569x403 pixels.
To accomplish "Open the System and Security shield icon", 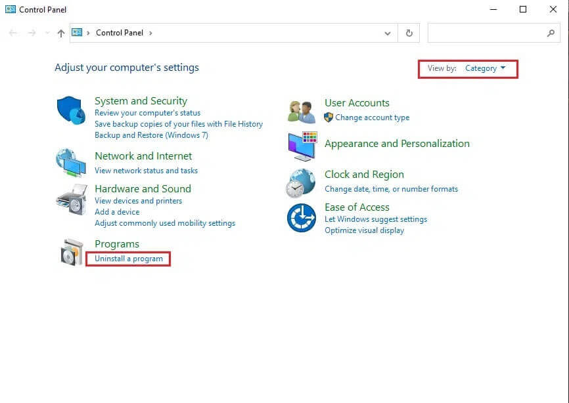I will (71, 110).
